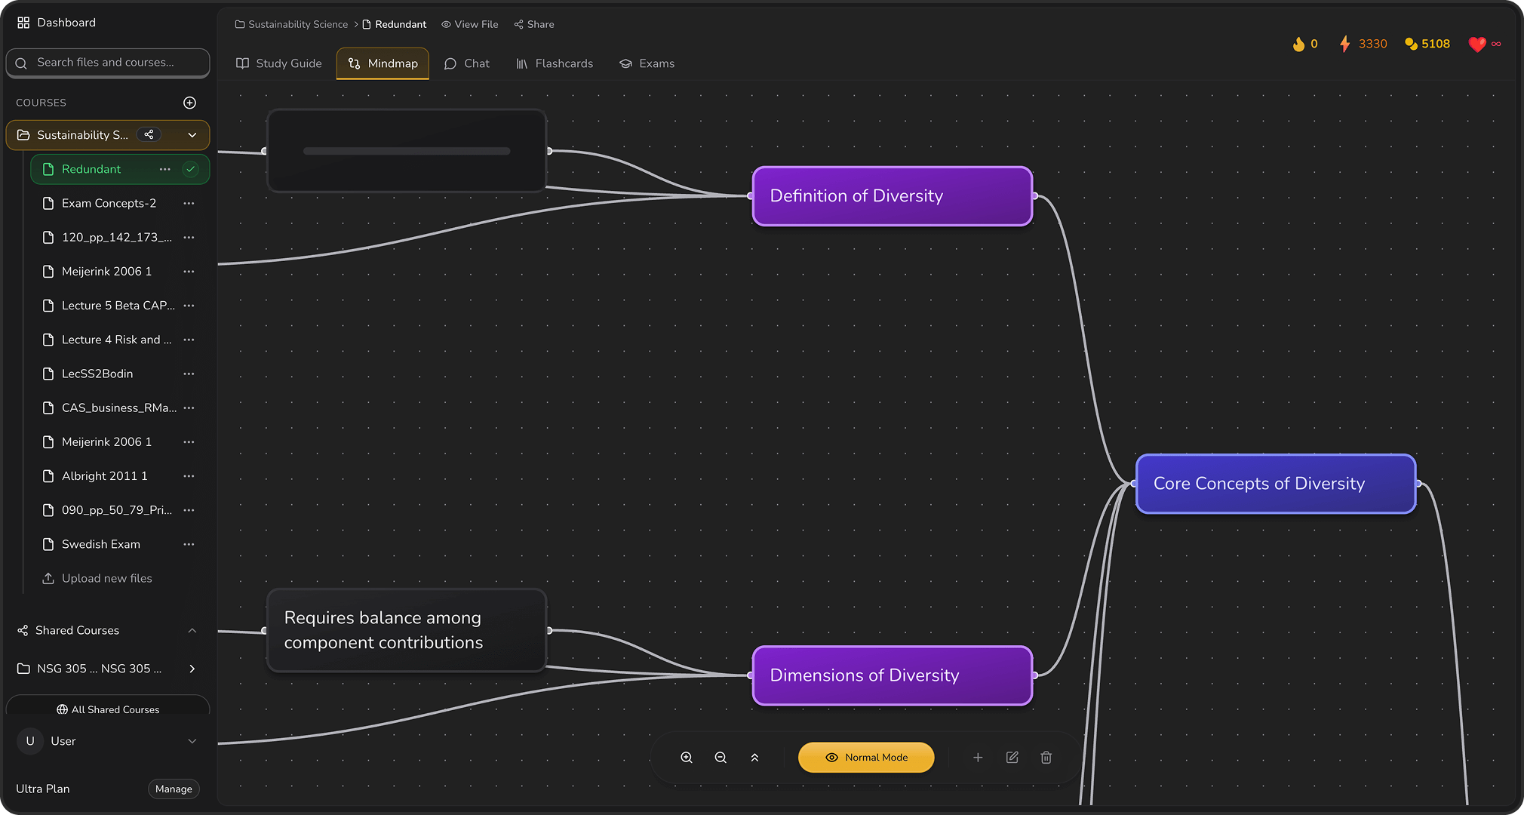The image size is (1524, 815).
Task: Collapse the Sustainability Science course folder
Action: click(192, 135)
